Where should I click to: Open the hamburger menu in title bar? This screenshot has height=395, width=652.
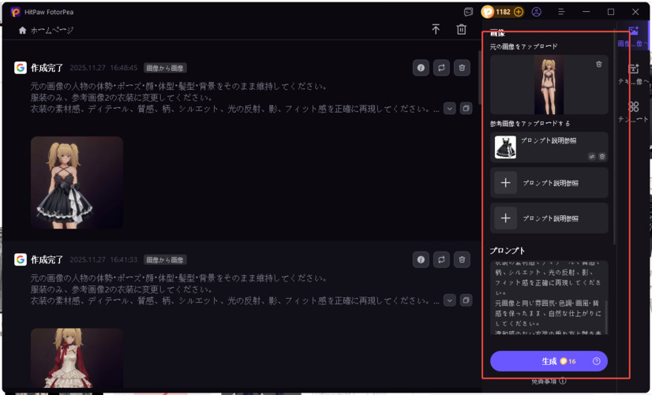(x=561, y=12)
